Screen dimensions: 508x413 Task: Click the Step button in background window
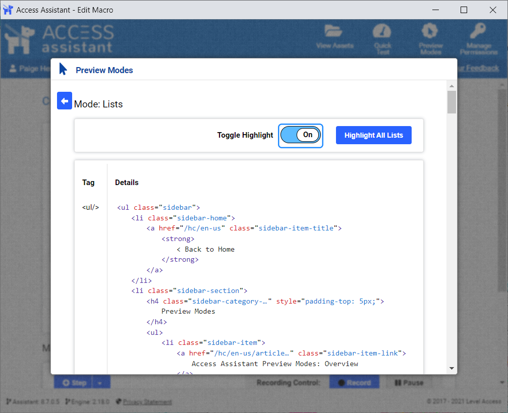click(73, 383)
